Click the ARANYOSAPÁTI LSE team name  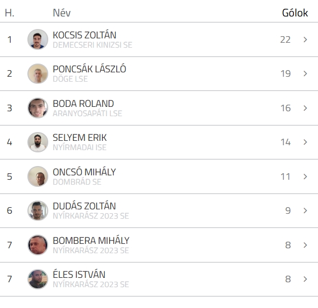pos(87,113)
